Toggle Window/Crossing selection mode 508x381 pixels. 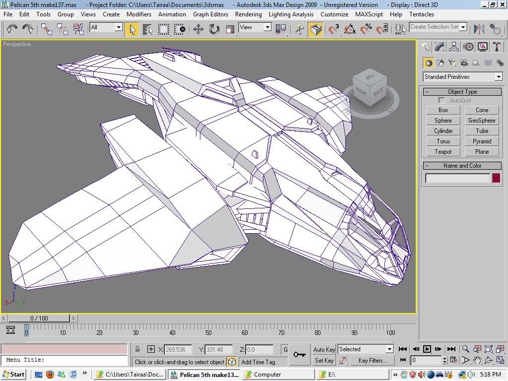(180, 29)
